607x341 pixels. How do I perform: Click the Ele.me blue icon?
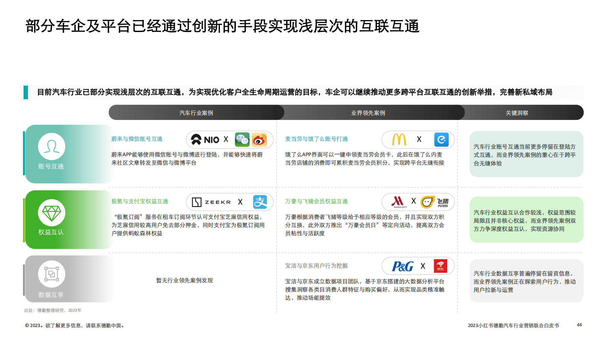[x=441, y=139]
